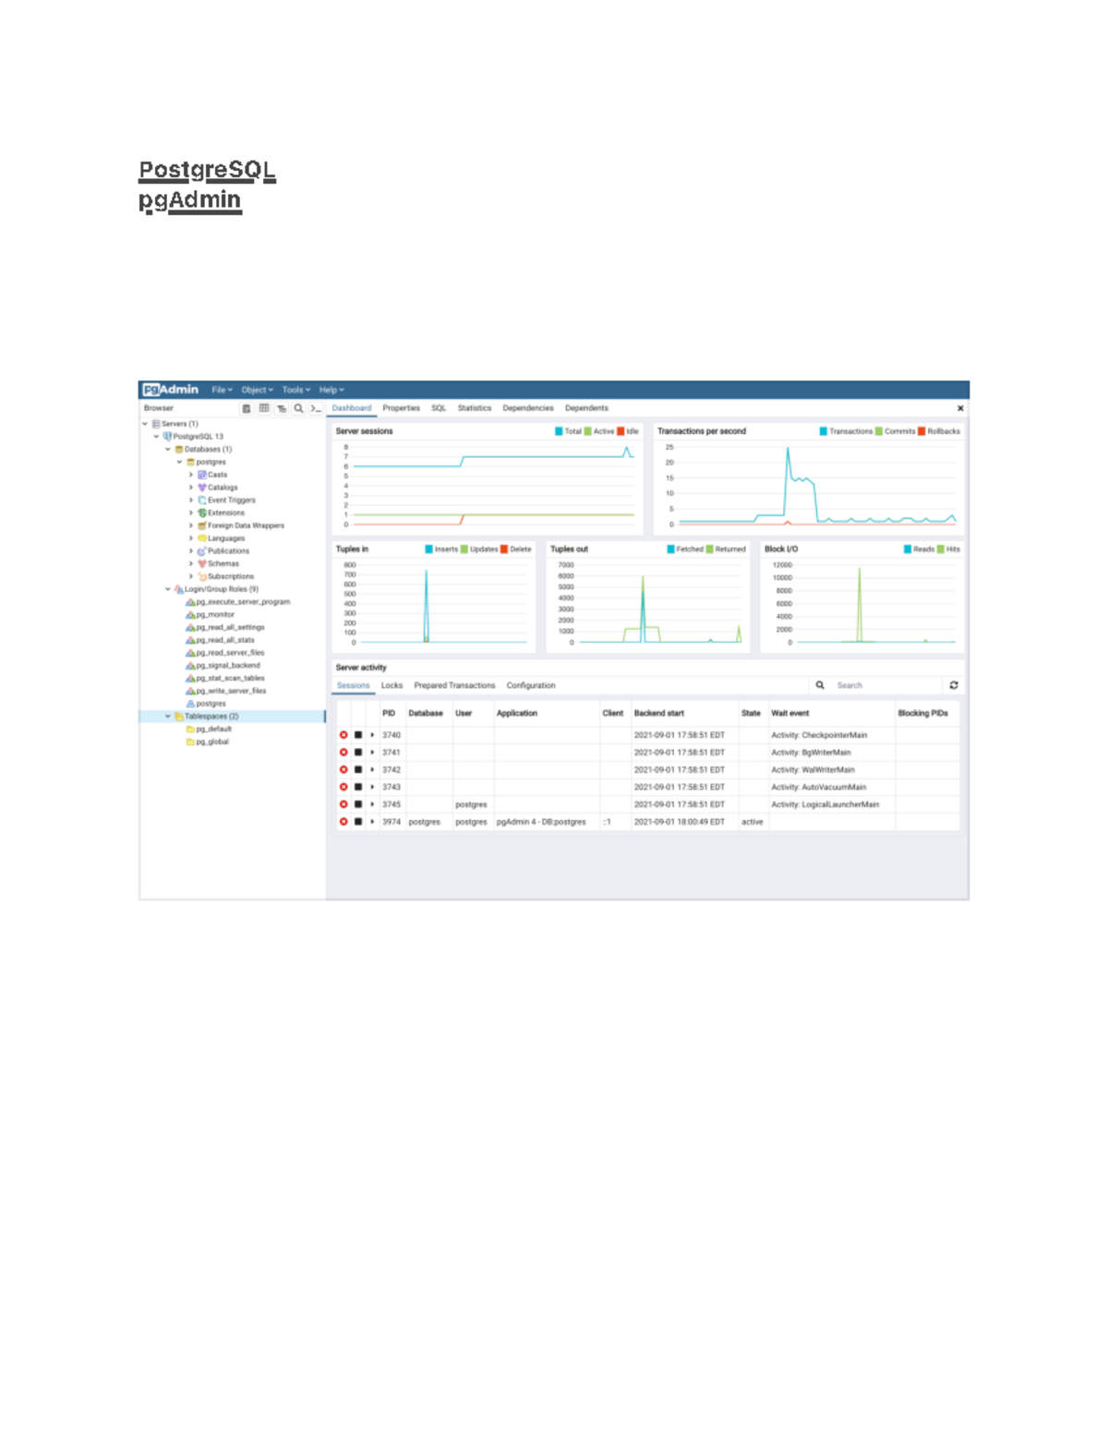Screen dimensions: 1108x1434
Task: Click the Server activity search field
Action: pyautogui.click(x=886, y=685)
